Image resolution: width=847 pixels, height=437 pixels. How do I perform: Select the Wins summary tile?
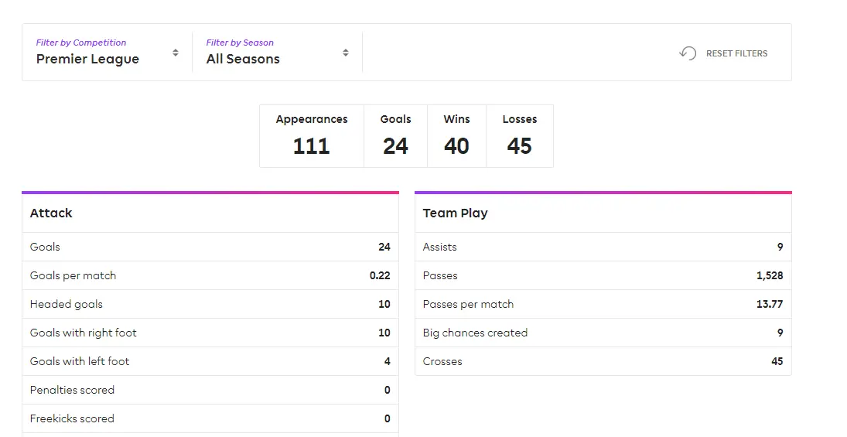coord(456,136)
